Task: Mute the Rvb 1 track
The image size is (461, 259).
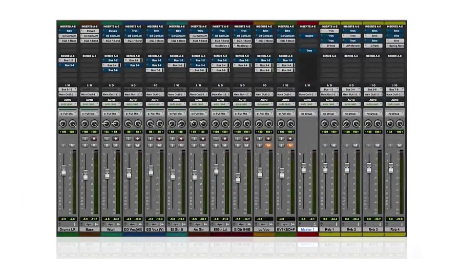Action: [x=333, y=145]
